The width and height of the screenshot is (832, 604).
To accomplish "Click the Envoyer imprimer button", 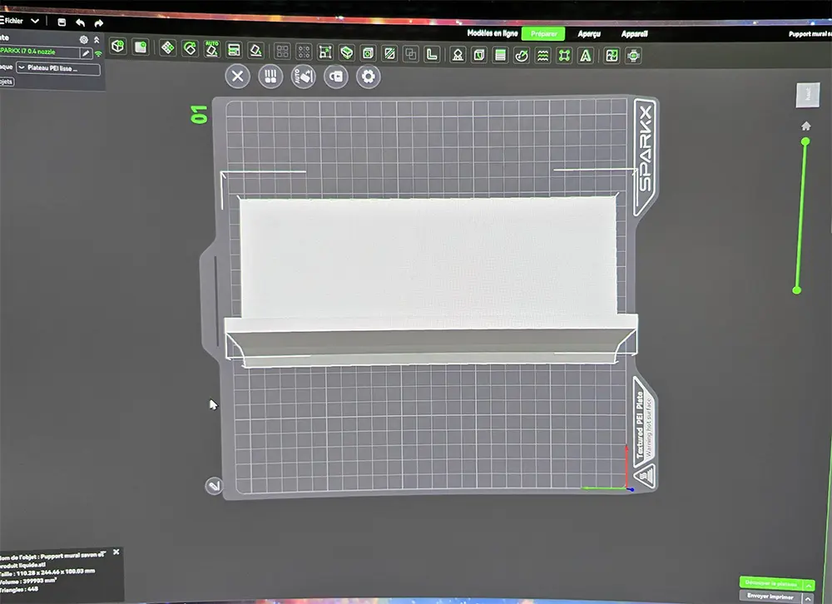I will pyautogui.click(x=770, y=596).
